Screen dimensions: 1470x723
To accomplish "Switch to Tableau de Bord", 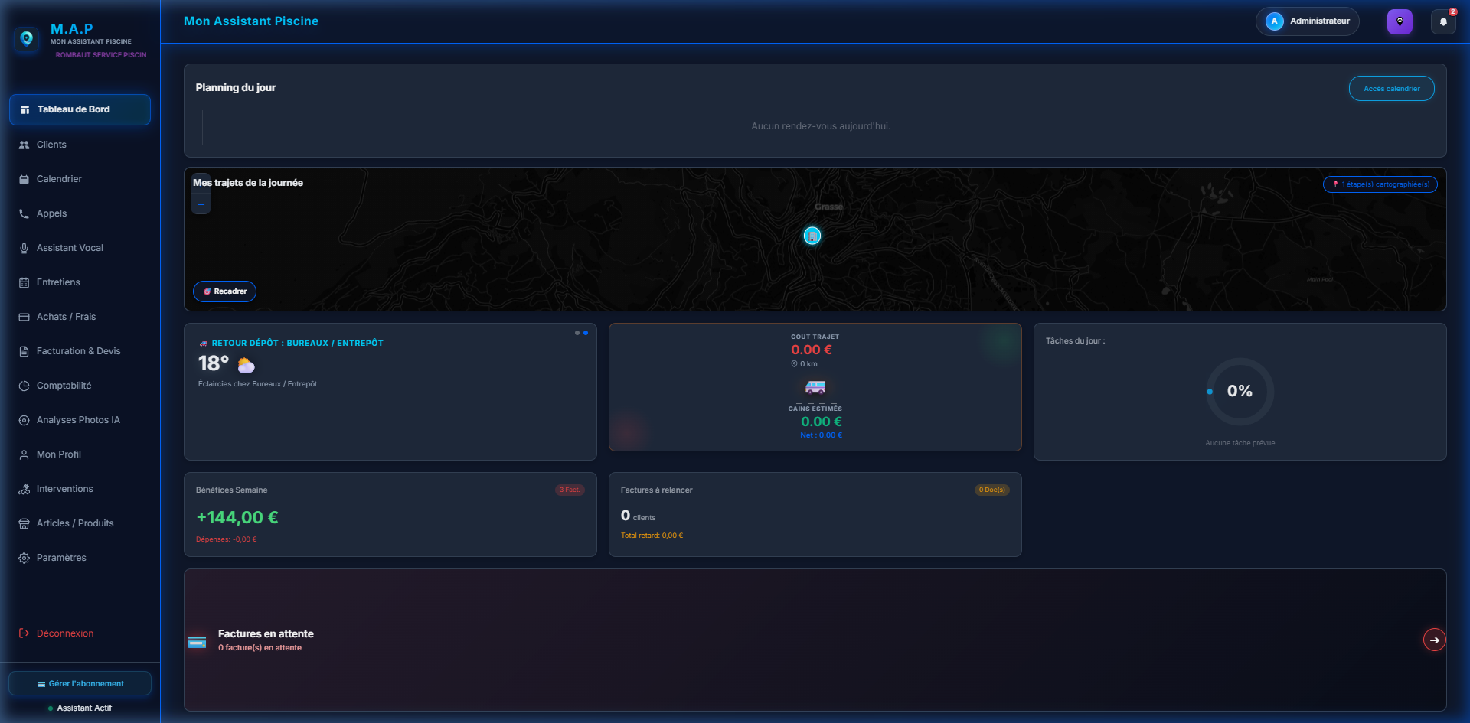I will (x=76, y=109).
